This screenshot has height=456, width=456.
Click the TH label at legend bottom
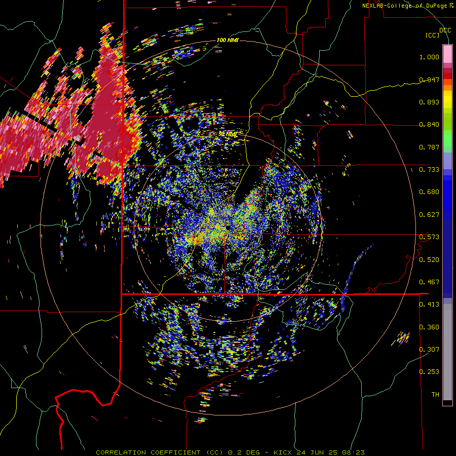(x=435, y=395)
